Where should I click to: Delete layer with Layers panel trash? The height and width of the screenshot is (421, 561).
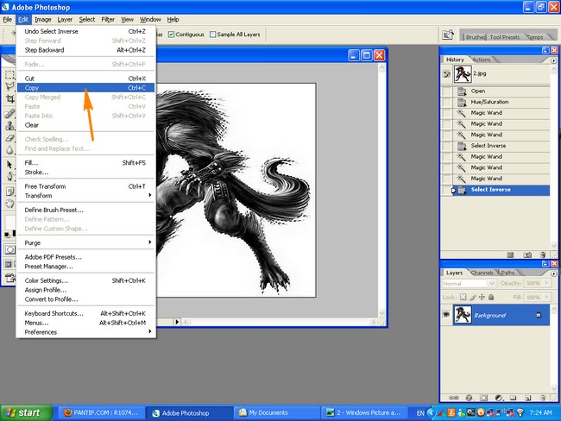click(543, 398)
